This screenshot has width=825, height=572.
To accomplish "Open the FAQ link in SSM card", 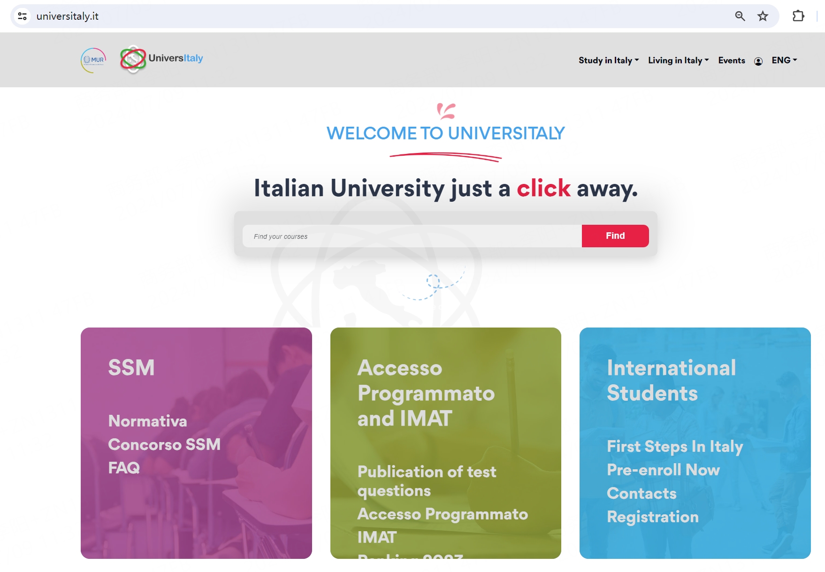I will [x=124, y=468].
